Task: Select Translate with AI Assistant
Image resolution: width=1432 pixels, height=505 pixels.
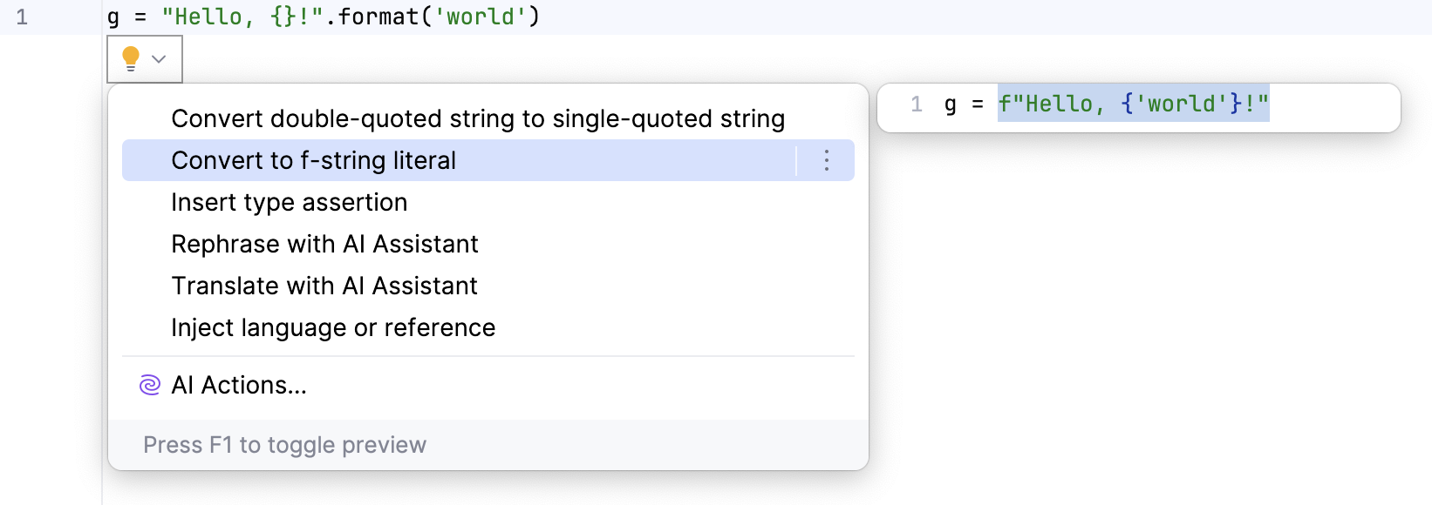Action: click(324, 286)
